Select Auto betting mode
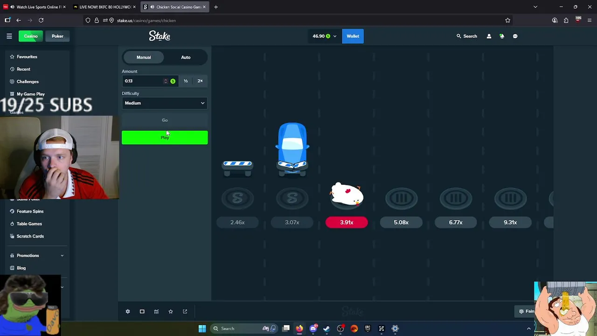 coord(186,57)
